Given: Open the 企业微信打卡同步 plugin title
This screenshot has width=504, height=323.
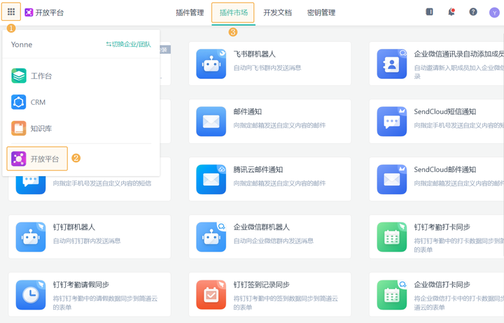Looking at the screenshot, I should (x=442, y=285).
